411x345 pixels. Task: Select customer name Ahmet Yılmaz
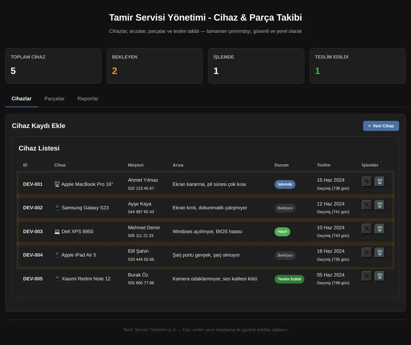click(x=143, y=180)
